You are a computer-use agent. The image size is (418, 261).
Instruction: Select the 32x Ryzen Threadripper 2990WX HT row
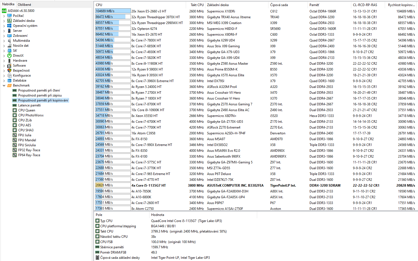point(256,23)
